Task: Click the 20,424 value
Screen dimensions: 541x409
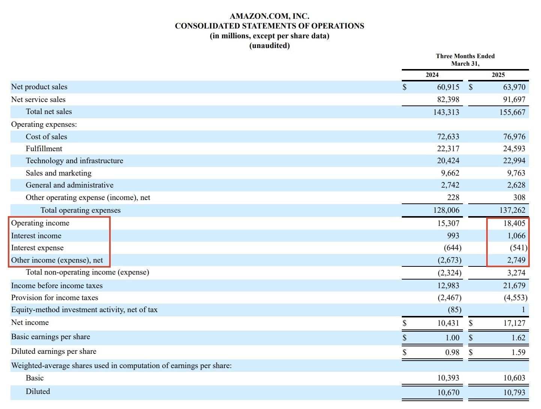Action: point(448,161)
